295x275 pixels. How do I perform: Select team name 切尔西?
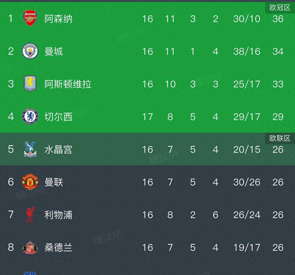click(59, 117)
